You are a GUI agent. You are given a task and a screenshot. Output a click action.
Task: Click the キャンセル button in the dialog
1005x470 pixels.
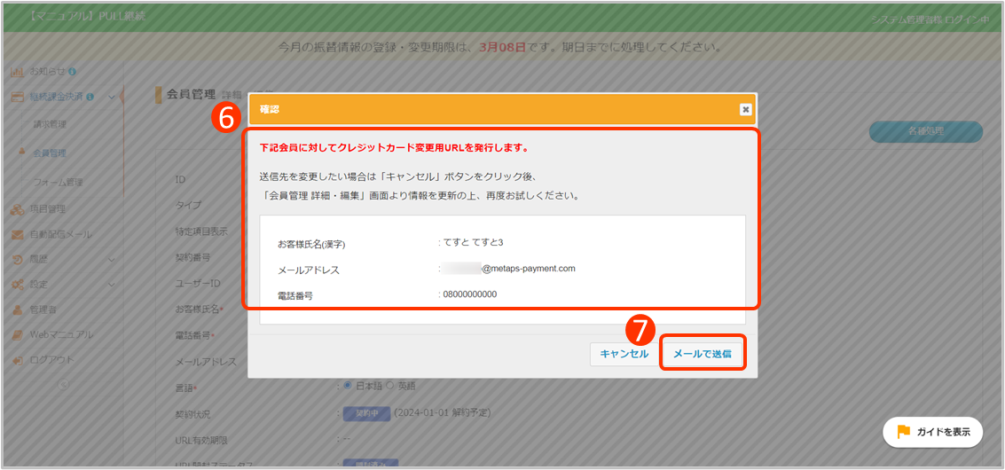coord(624,354)
